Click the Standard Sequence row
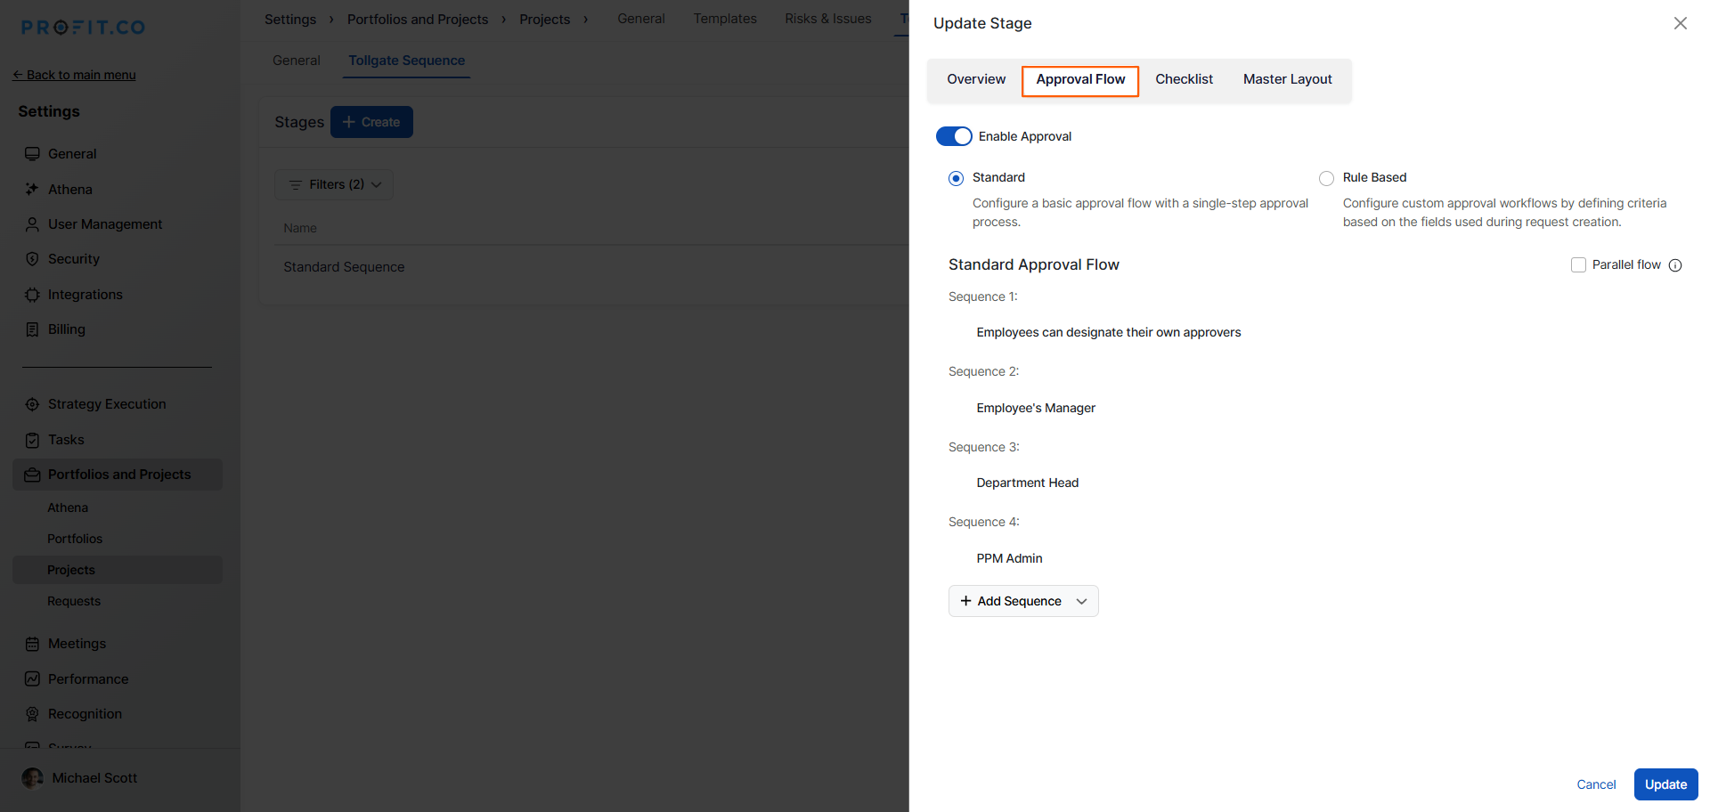1710x812 pixels. pos(344,267)
